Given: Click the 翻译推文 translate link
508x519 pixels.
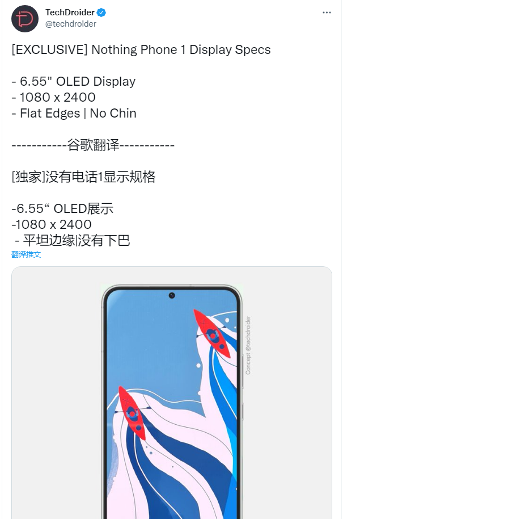Looking at the screenshot, I should [x=26, y=254].
